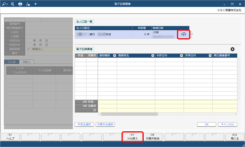
Task: Minimize the 電子記録債権 window
Action: [x=224, y=4]
